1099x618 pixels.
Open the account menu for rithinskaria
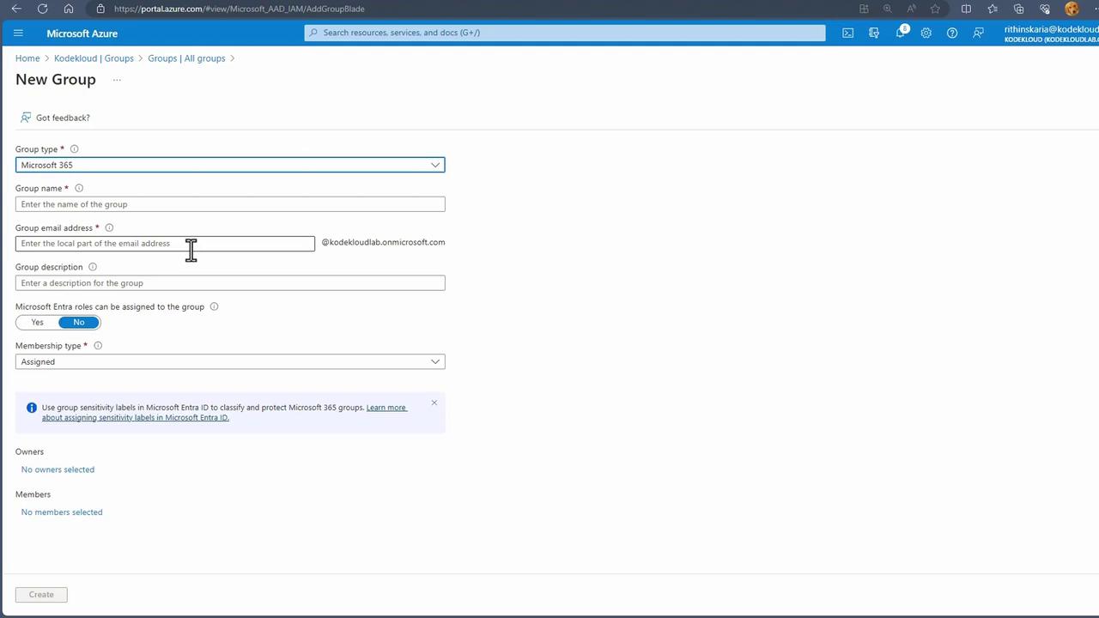[1051, 33]
